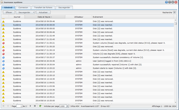The width and height of the screenshot is (179, 110).
Task: Click the Evénement column header
Action: coord(133,17)
